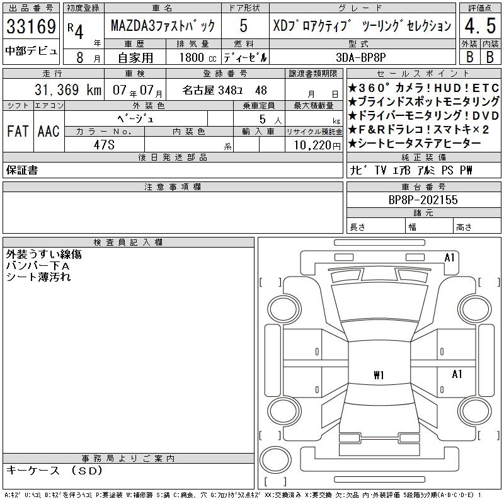Select recycle deposit 10,220円
504x504 pixels.
tap(317, 146)
